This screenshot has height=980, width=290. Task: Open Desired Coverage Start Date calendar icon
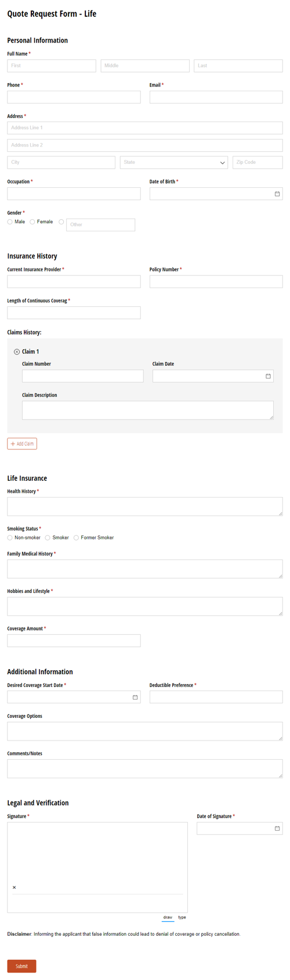click(135, 697)
